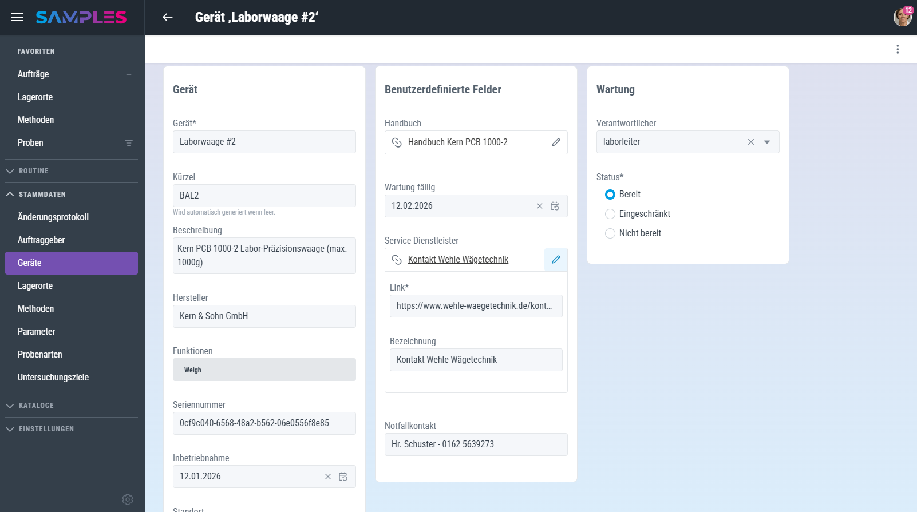The height and width of the screenshot is (512, 917).
Task: Select the Nicht bereit status
Action: pyautogui.click(x=610, y=233)
